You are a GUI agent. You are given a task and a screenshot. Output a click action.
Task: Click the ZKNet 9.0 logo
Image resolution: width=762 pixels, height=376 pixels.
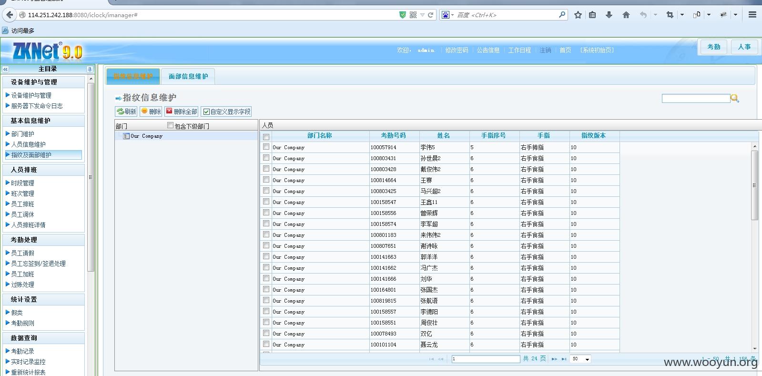point(47,51)
